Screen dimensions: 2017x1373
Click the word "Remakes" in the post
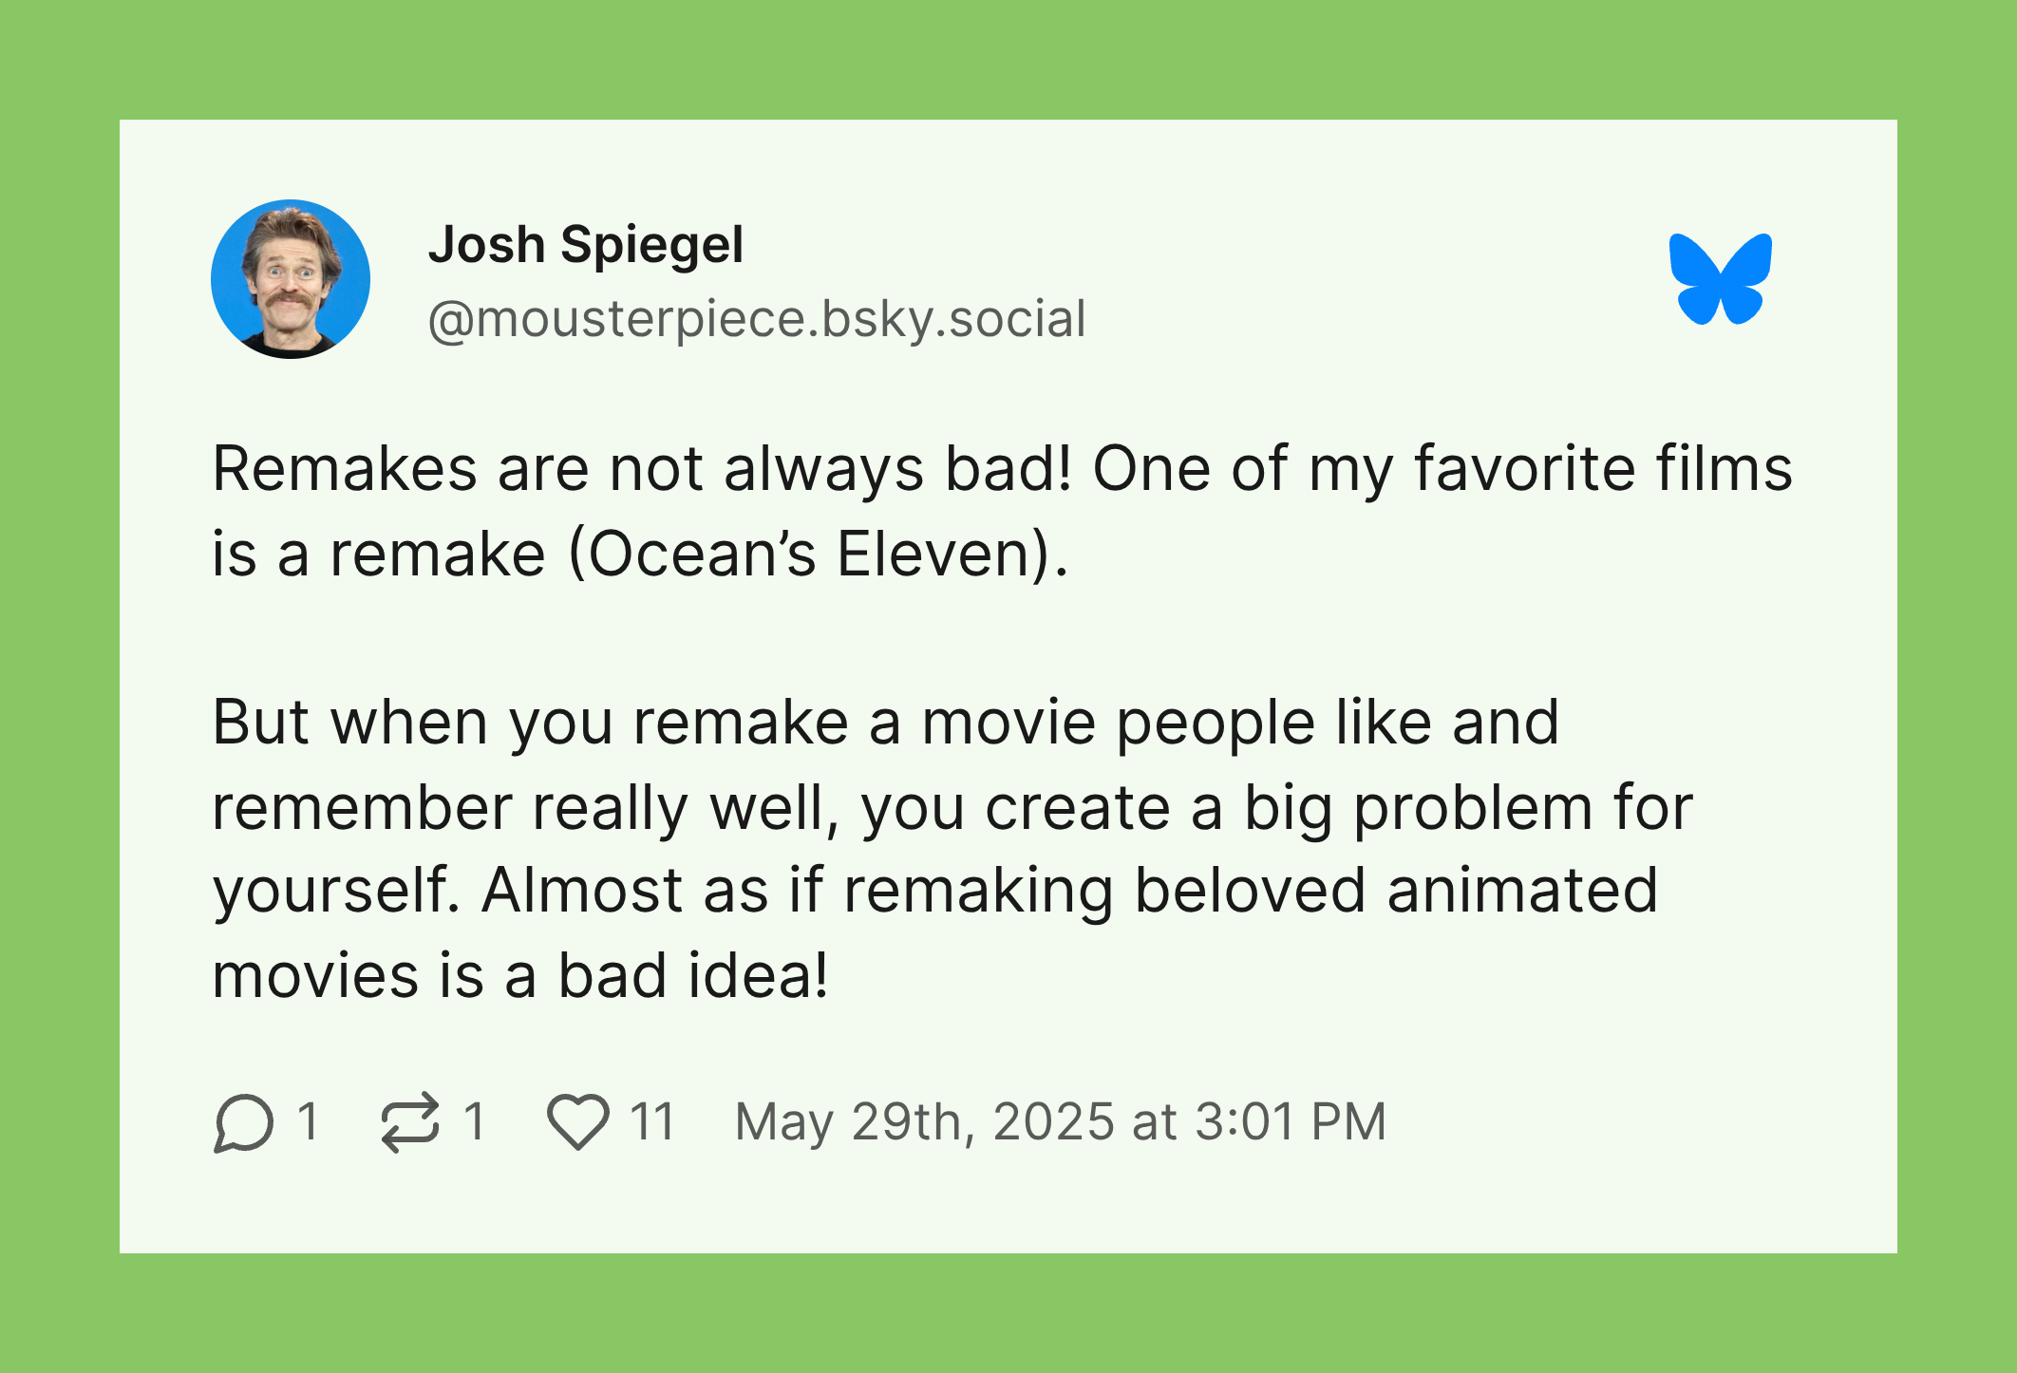[x=345, y=469]
